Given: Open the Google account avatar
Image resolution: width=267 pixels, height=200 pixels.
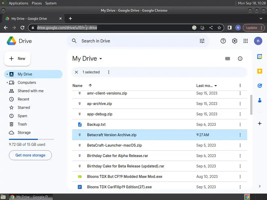Looking at the screenshot, I should (x=258, y=41).
